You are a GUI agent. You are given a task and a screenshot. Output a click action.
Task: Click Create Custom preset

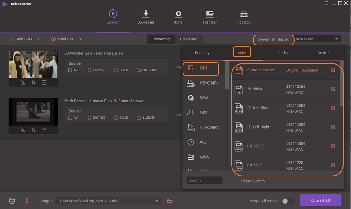[249, 181]
